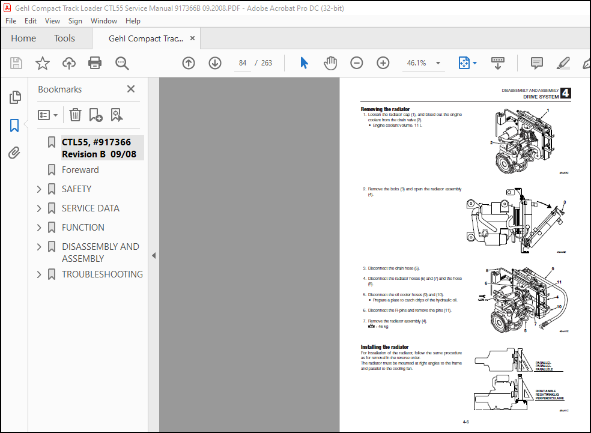Expand the SERVICE DATA bookmark

[39, 208]
